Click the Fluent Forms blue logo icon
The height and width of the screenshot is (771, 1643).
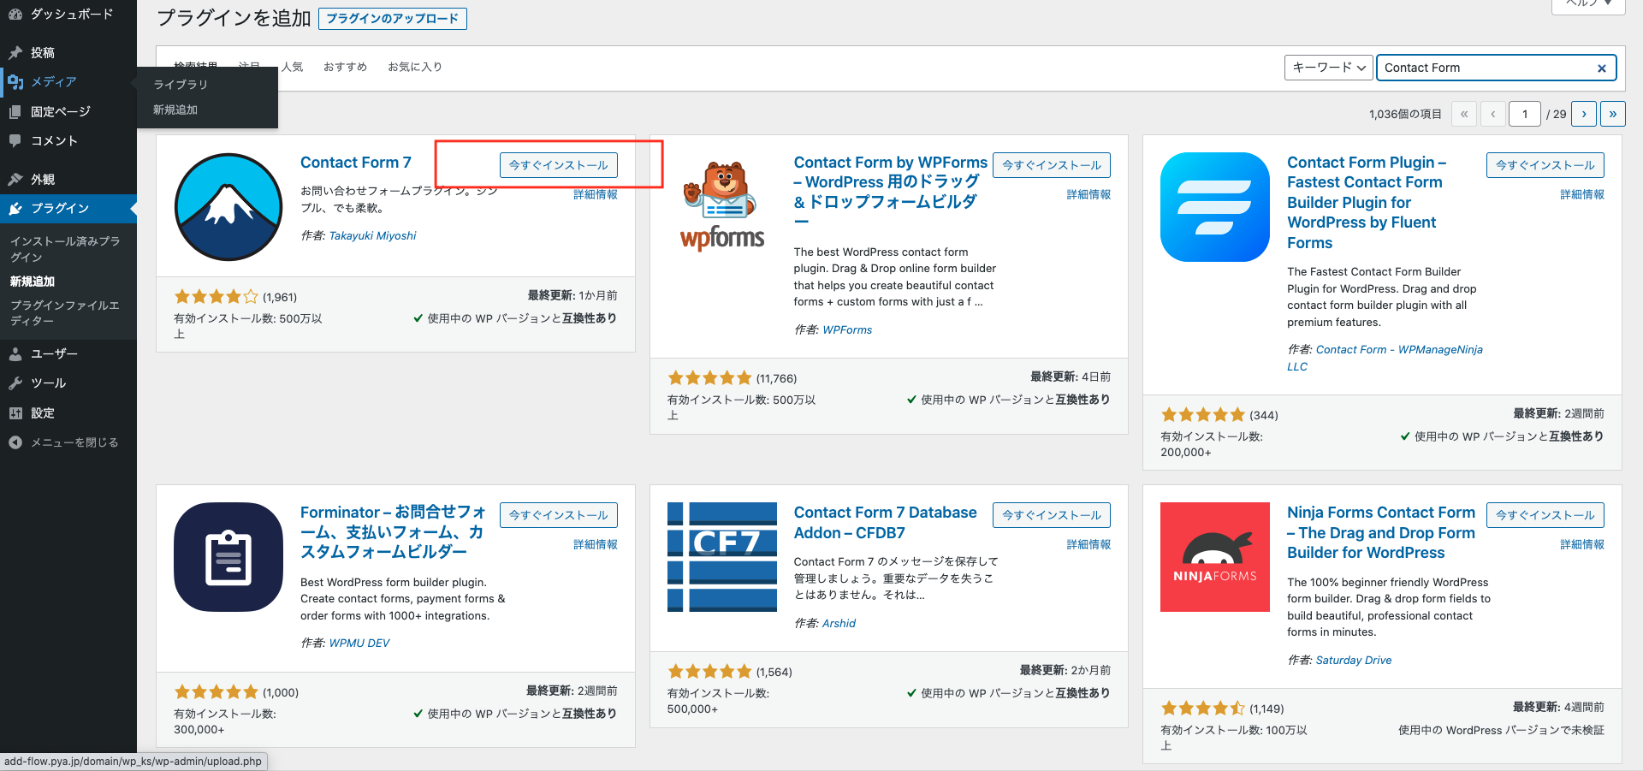[1214, 207]
